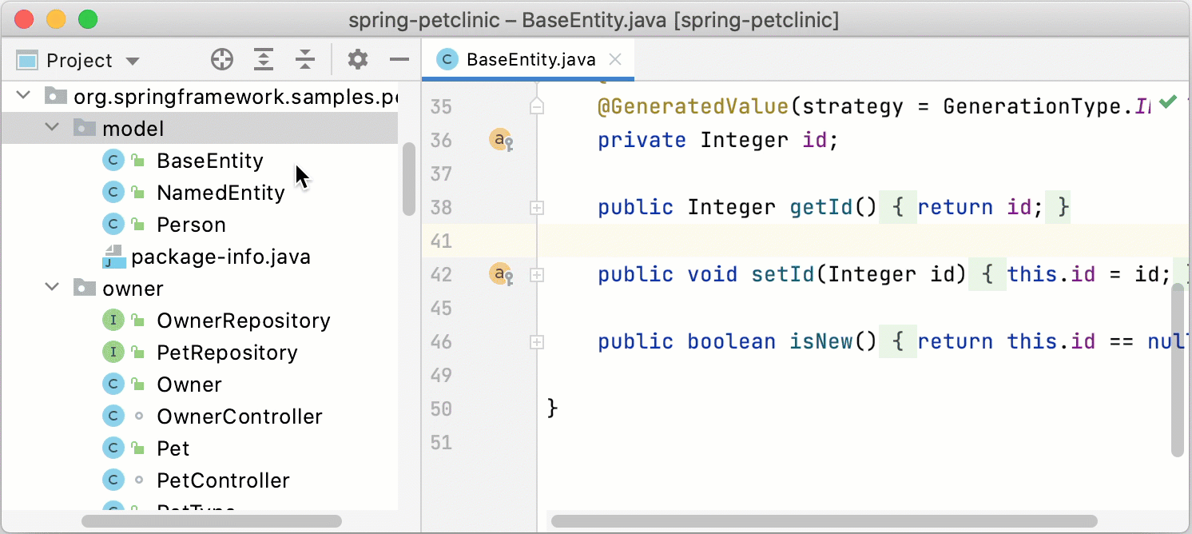
Task: Select NamedEntity in the project tree
Action: (x=221, y=192)
